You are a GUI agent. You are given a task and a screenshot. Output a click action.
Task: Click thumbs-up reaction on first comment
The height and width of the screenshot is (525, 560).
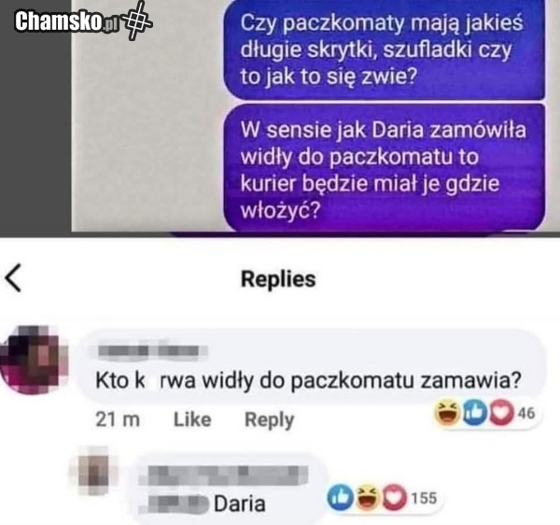coord(475,412)
